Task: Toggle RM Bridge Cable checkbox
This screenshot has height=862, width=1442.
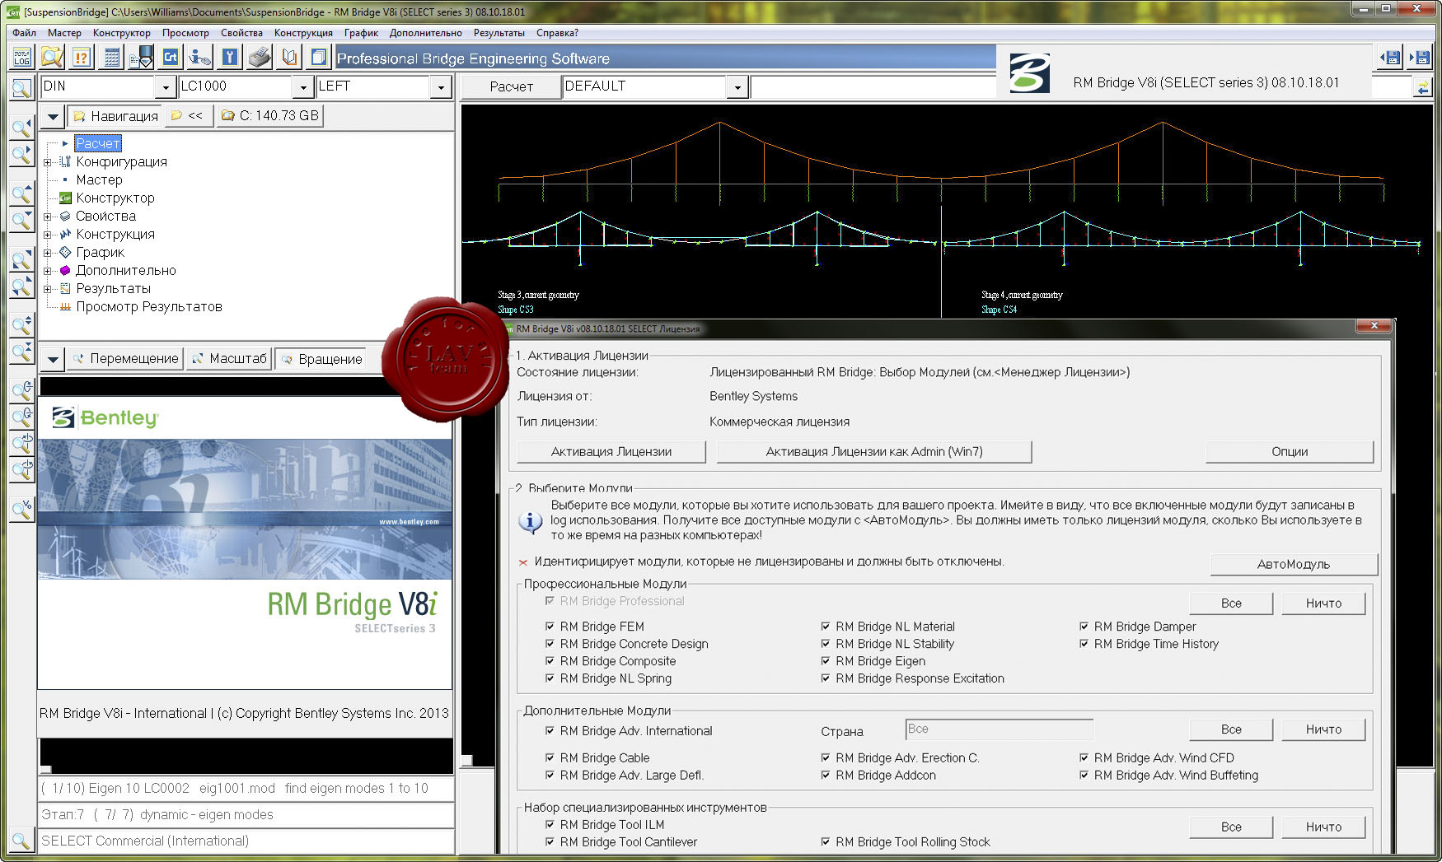Action: [x=550, y=757]
